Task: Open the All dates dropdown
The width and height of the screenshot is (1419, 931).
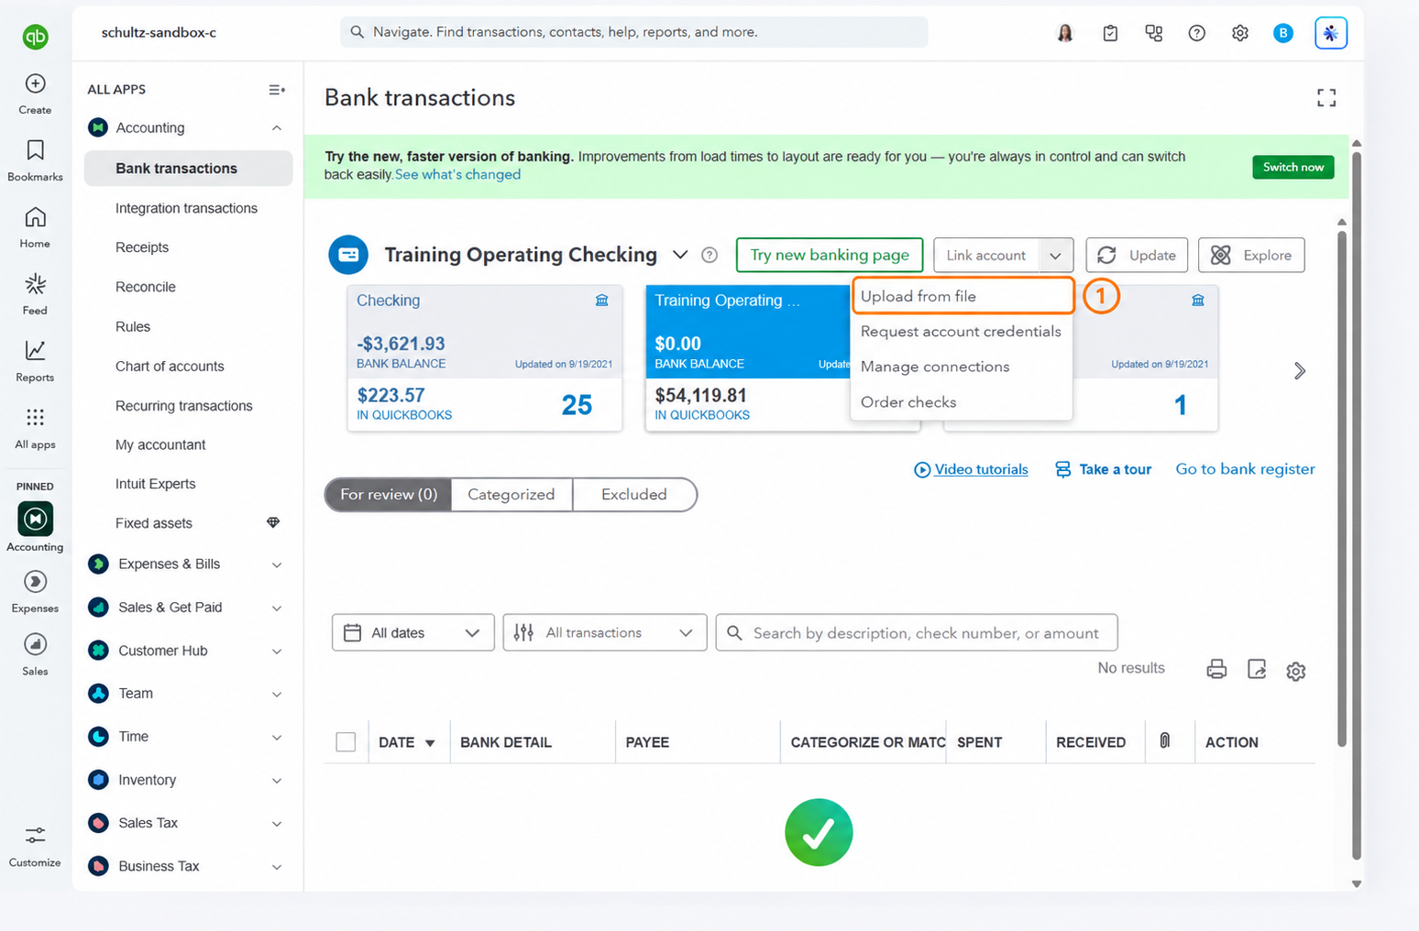Action: click(412, 632)
